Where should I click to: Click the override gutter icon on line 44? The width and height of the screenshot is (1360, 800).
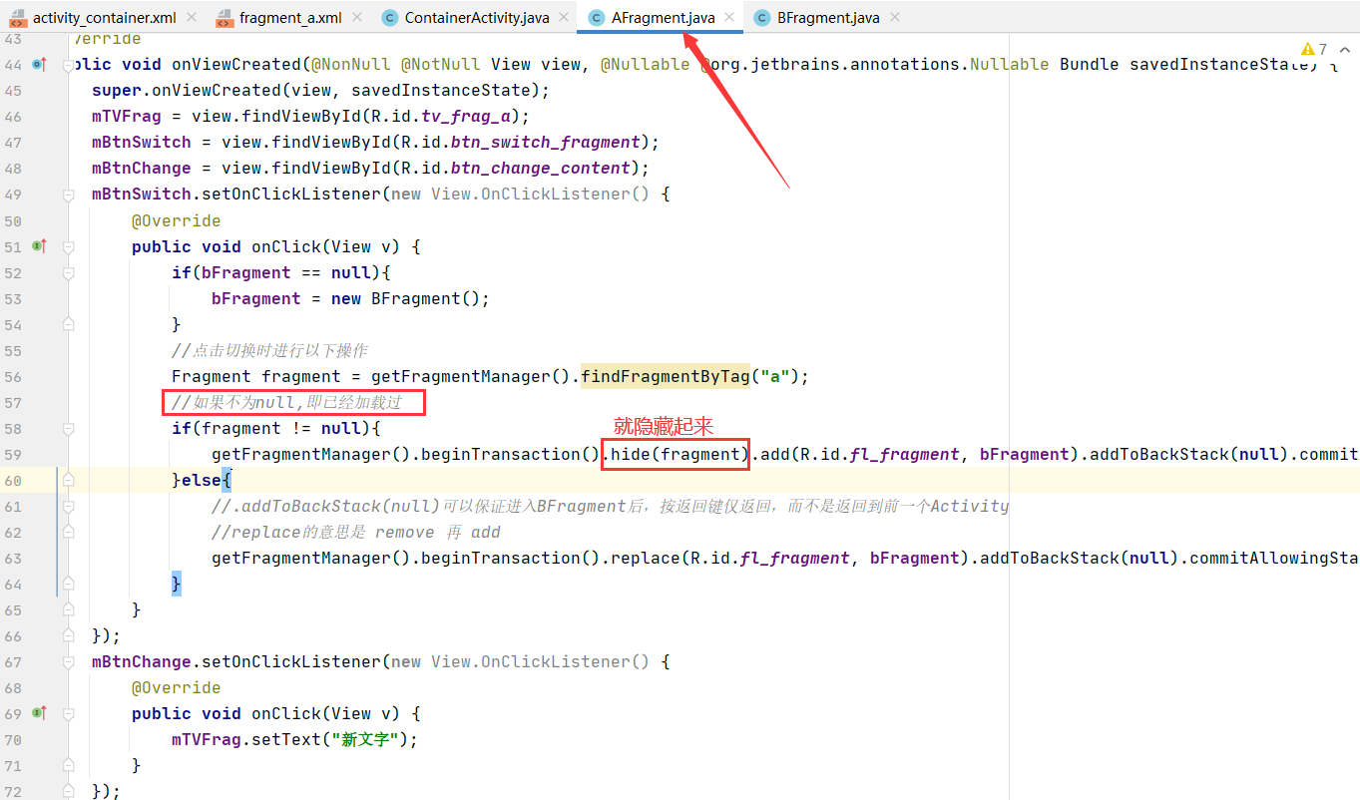coord(39,64)
